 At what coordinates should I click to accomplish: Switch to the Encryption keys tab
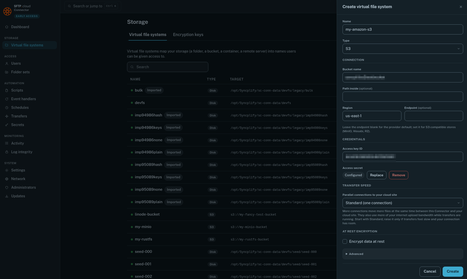pos(188,34)
